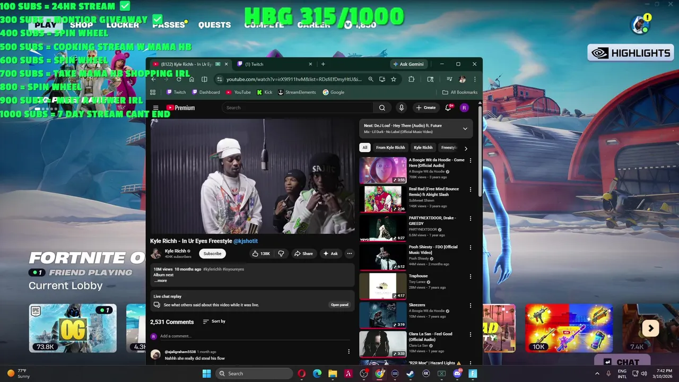Screen dimensions: 679x382
Task: Select the 'All' filter chip
Action: [x=364, y=147]
